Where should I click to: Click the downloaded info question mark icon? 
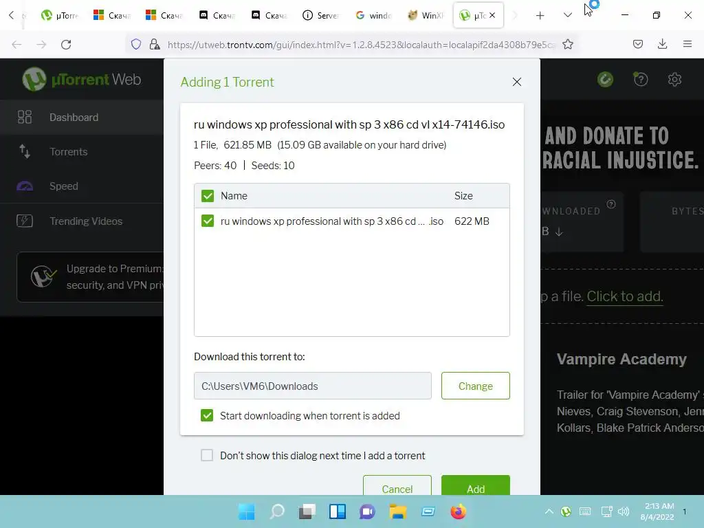[x=611, y=204]
